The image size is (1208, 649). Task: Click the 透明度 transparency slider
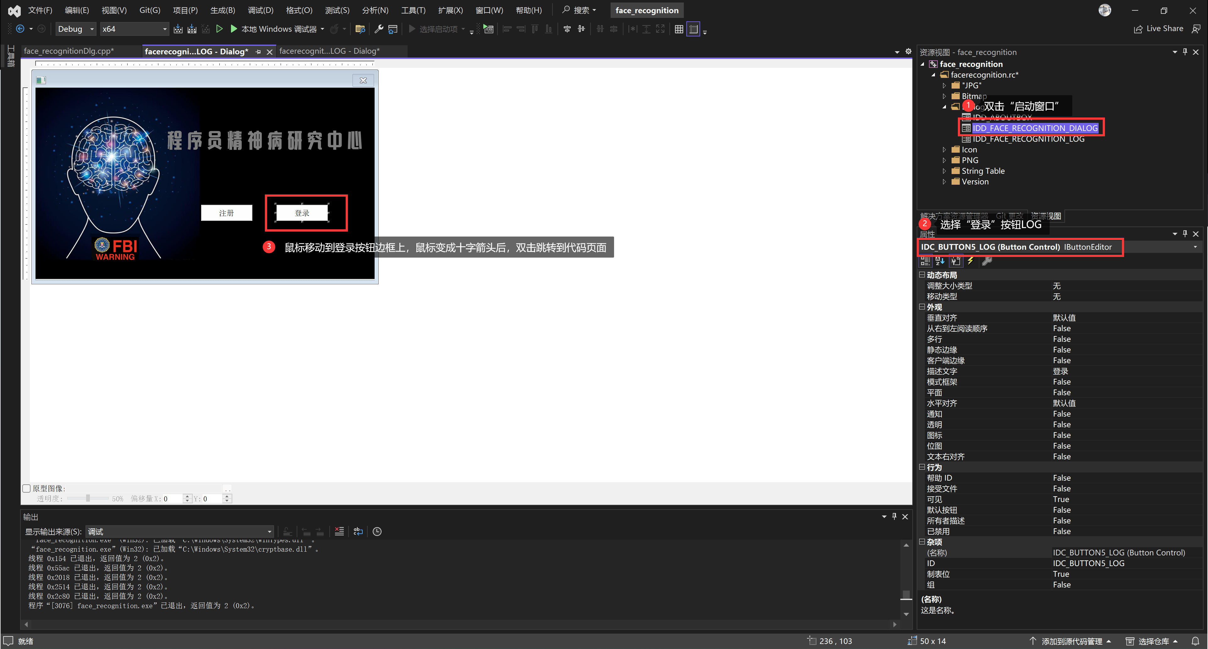click(88, 499)
